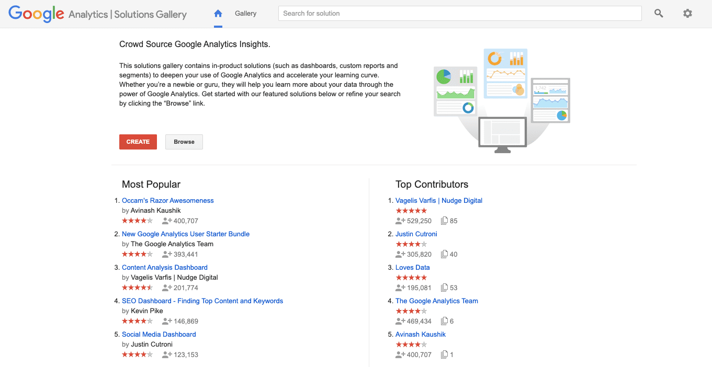Open Avinash Kaushik in Top Contributors
Screen dimensions: 712x367
tap(421, 334)
